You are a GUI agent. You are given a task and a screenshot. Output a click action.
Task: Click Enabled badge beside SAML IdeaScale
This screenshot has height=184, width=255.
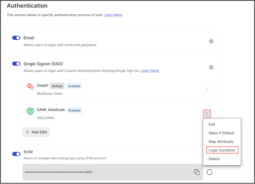tap(74, 110)
